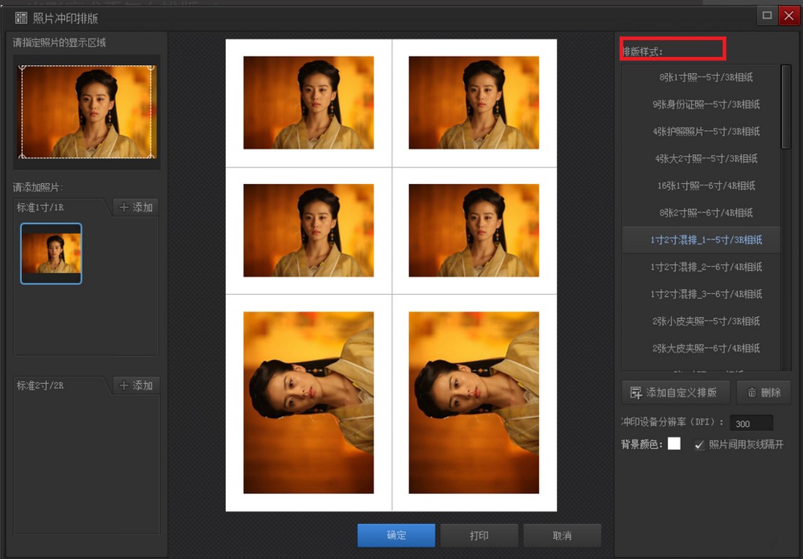Click 添加自定义排版 button
803x559 pixels.
(x=674, y=393)
